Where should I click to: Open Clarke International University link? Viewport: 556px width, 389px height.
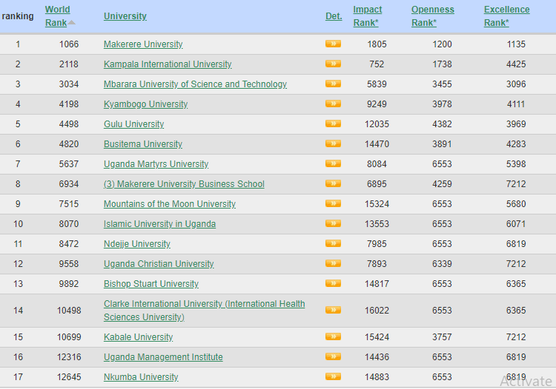coord(205,311)
